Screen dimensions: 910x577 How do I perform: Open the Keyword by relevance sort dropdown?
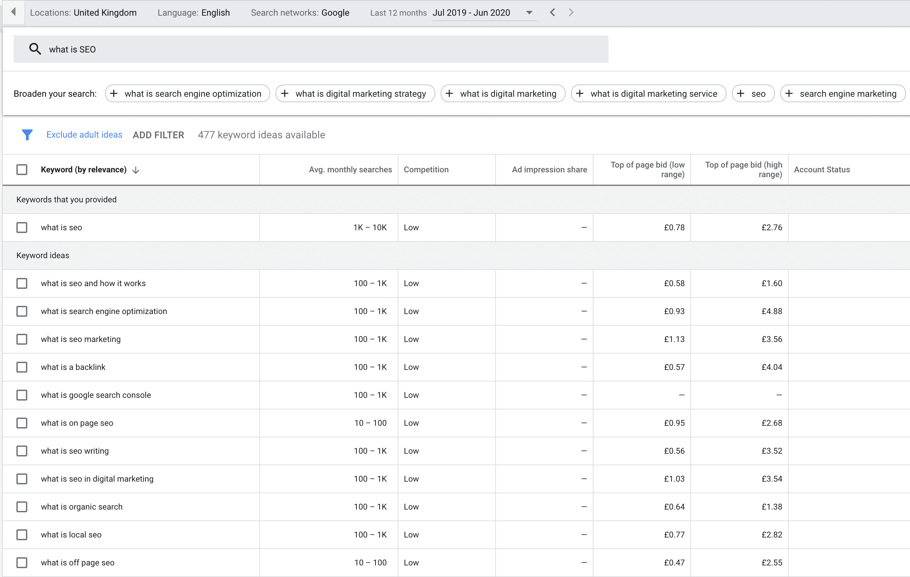coord(137,170)
